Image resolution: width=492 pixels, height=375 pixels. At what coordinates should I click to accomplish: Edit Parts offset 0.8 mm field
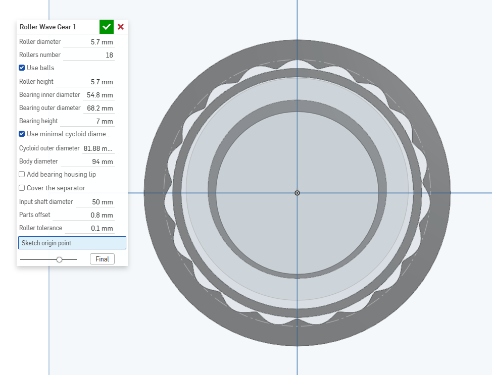pos(83,215)
